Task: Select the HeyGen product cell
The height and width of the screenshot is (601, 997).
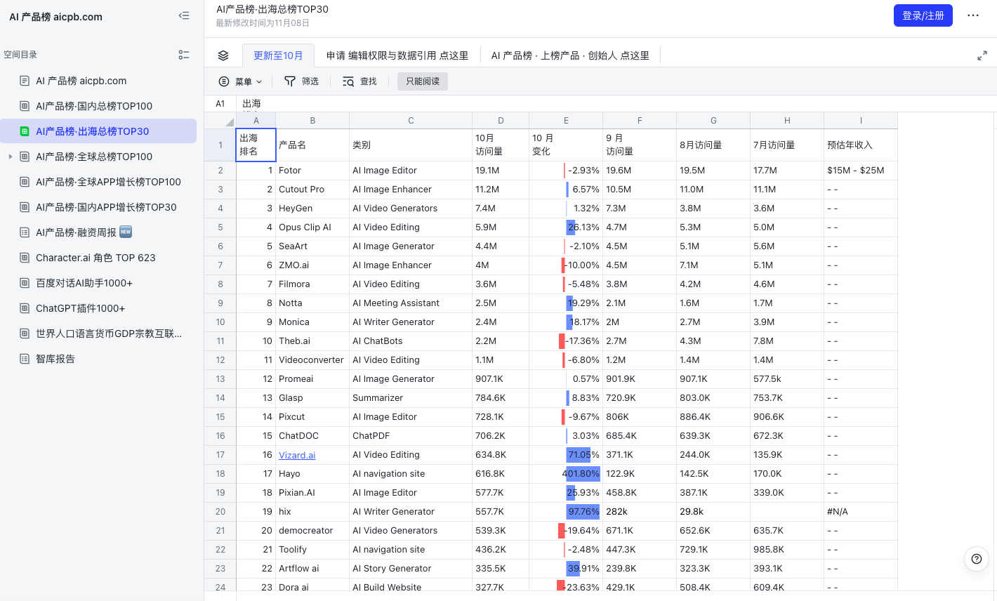Action: (312, 209)
